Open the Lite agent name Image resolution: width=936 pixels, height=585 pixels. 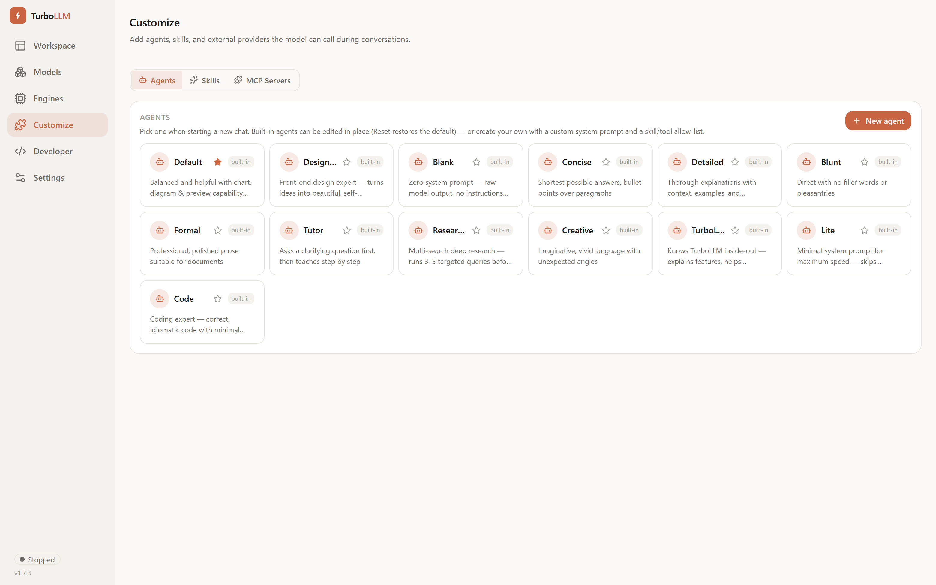[x=828, y=231]
